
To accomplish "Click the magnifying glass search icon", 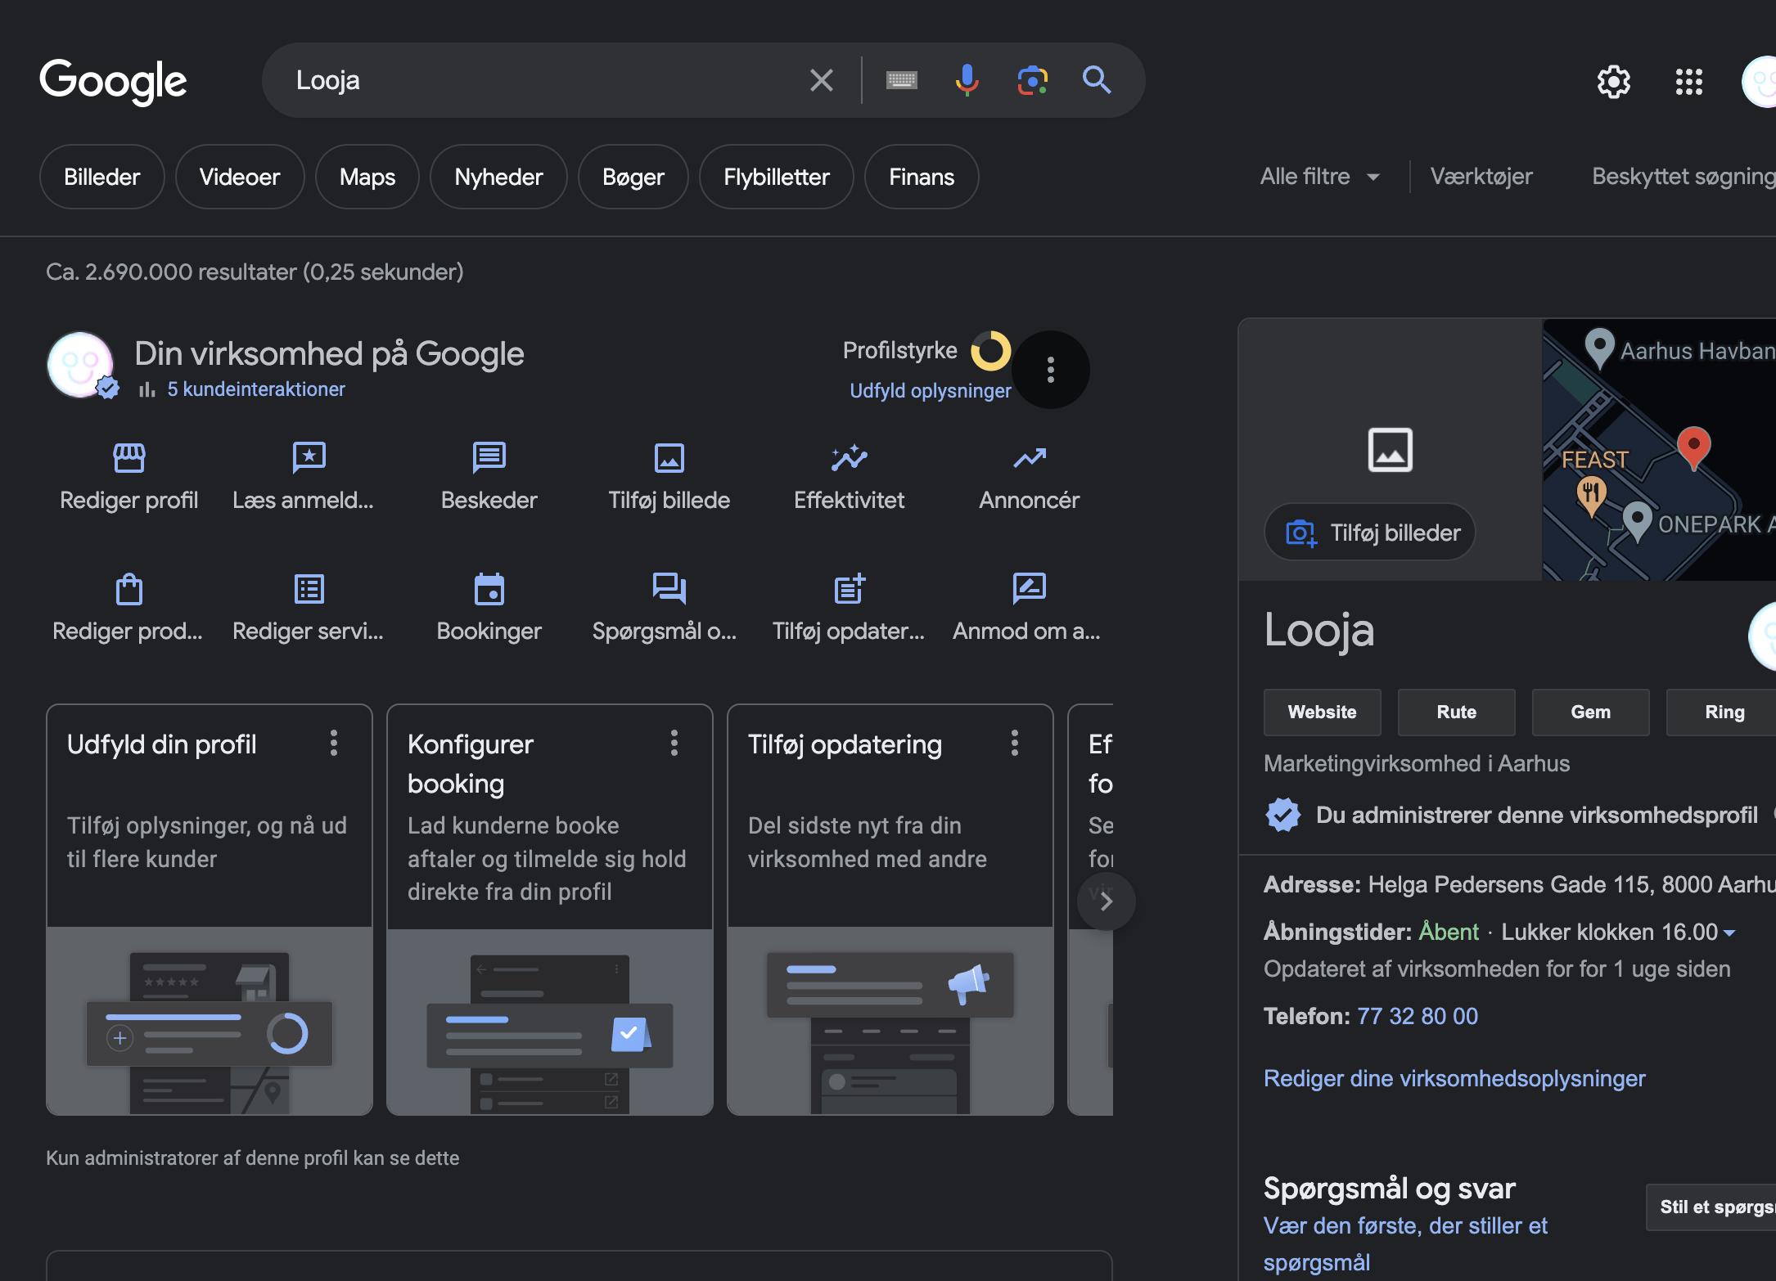I will (1097, 80).
